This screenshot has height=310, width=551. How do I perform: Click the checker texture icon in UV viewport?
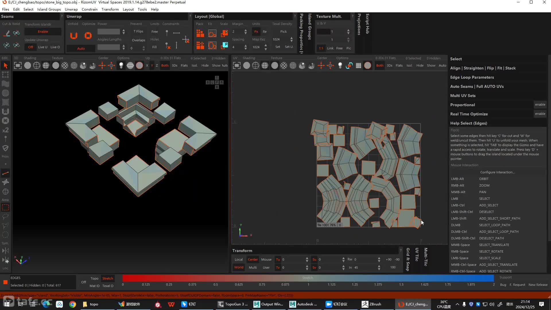[x=284, y=65]
